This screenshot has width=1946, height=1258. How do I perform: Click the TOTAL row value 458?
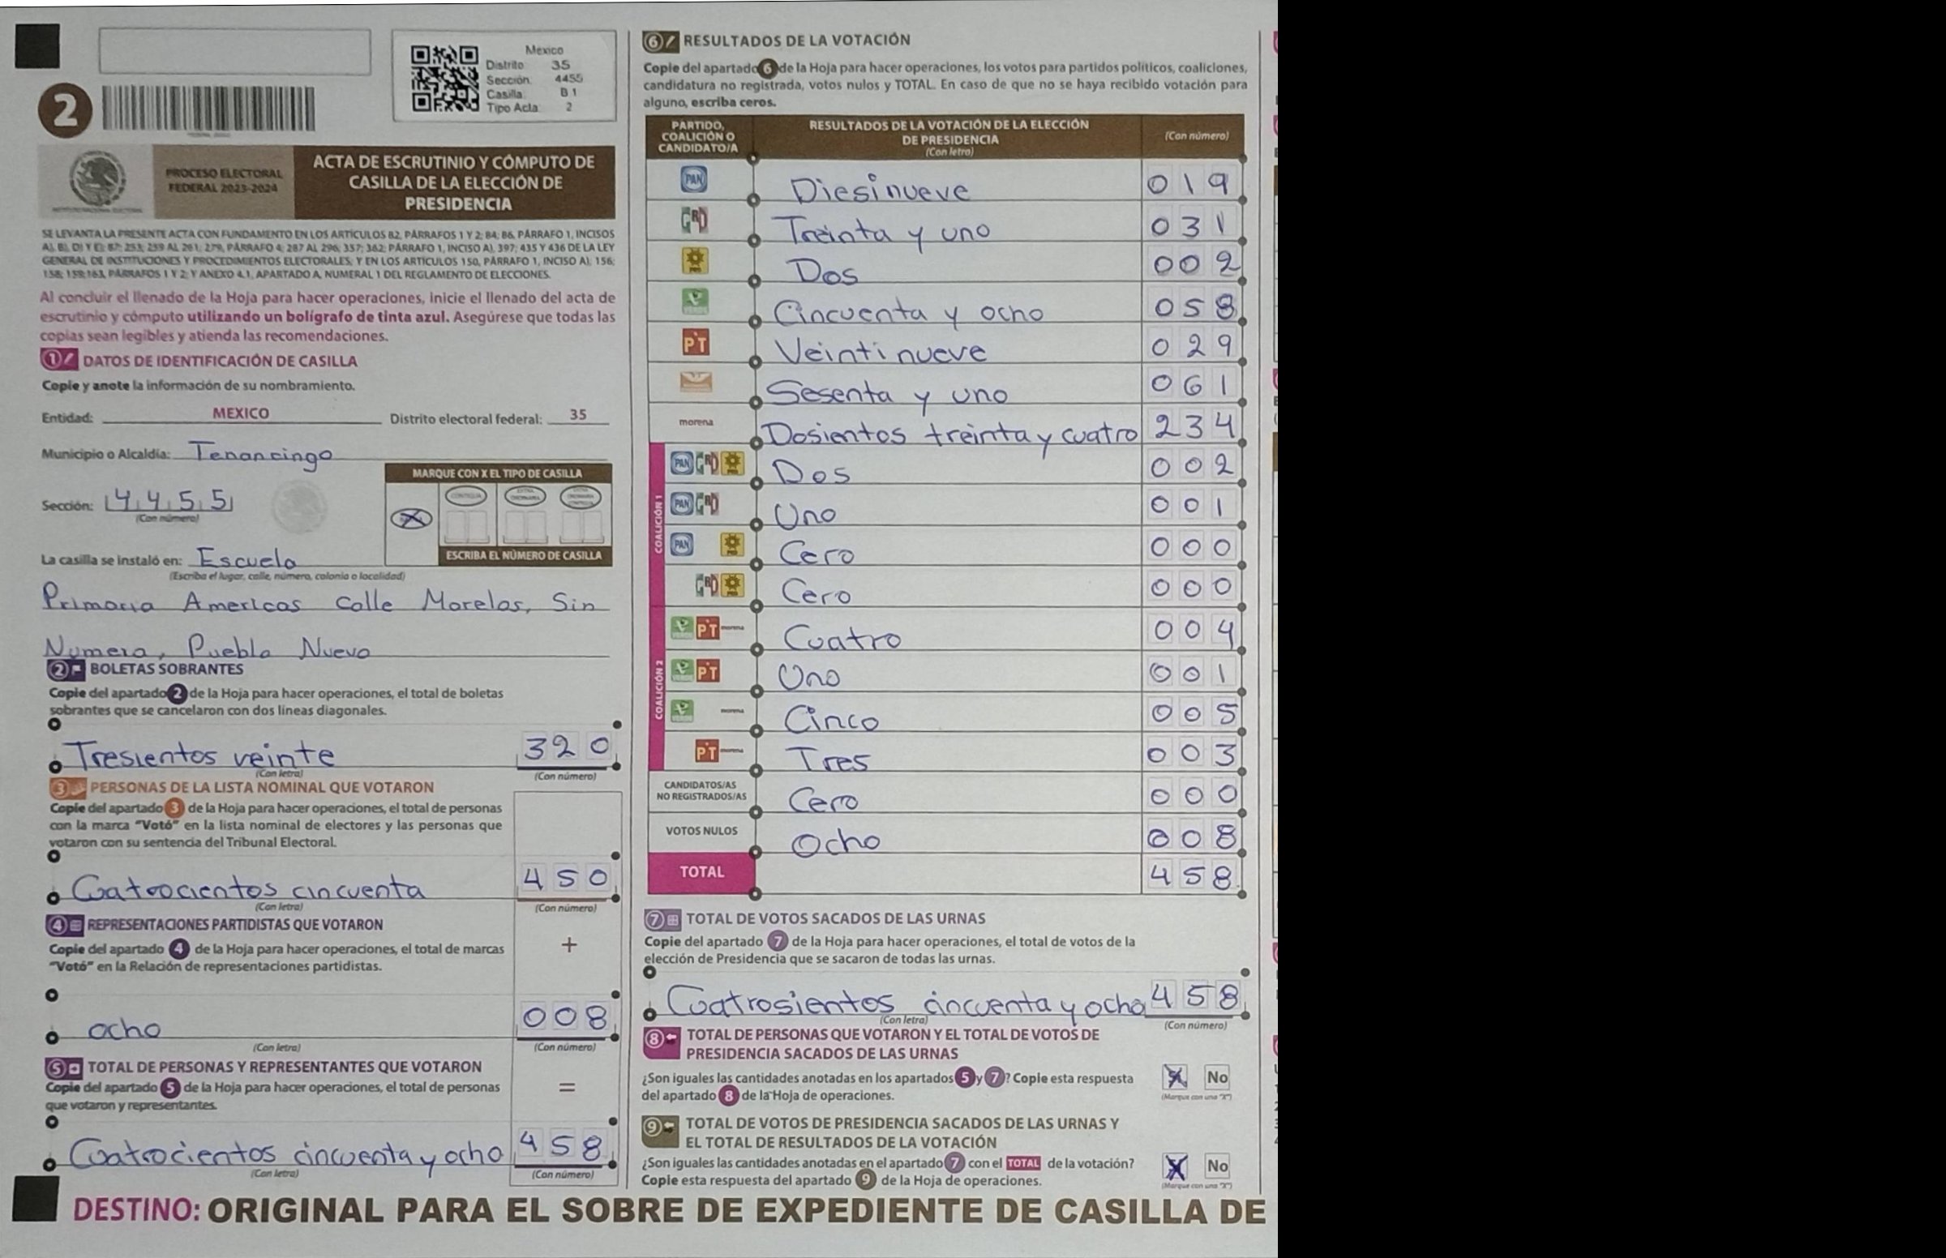click(x=1193, y=875)
